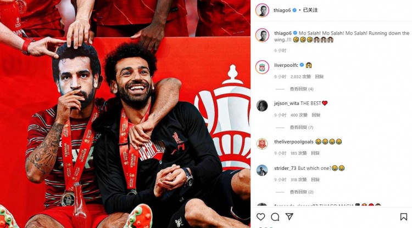Expand the 7 replies under jejson_wita comment
Image resolution: width=412 pixels, height=228 pixels.
tap(302, 127)
